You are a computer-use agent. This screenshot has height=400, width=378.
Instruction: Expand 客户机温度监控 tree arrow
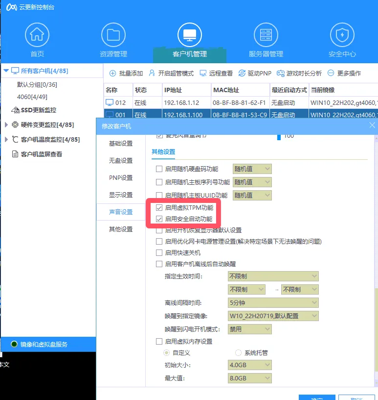coord(6,139)
